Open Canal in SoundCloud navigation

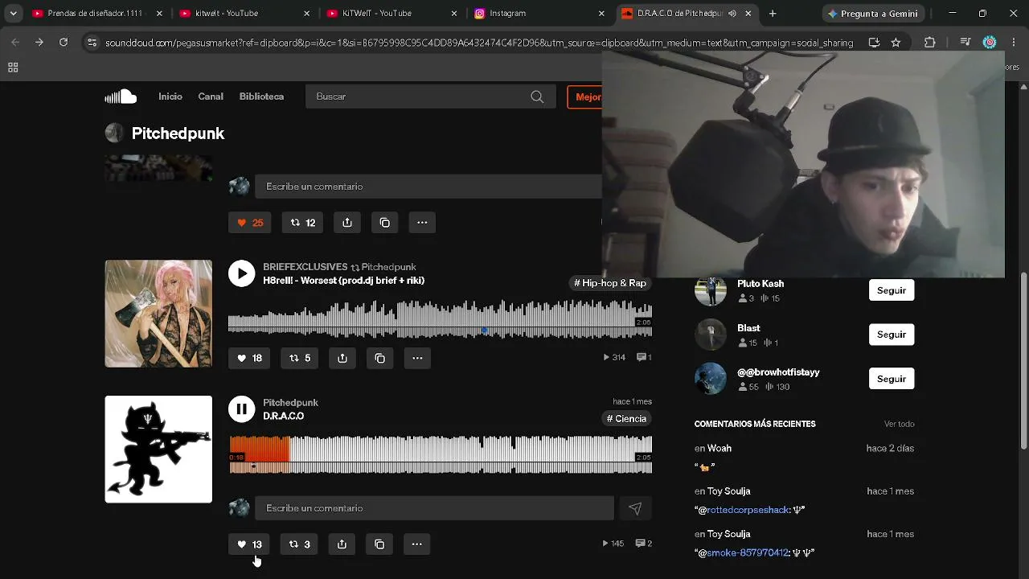coord(211,96)
